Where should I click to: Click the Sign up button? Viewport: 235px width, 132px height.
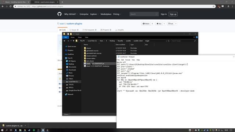pos(173,14)
